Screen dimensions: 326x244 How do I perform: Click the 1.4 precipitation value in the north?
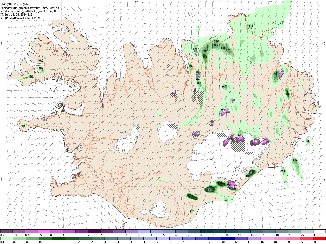point(205,57)
